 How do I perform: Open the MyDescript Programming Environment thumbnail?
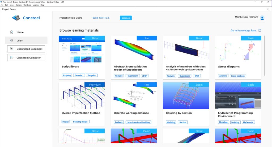tap(238, 96)
